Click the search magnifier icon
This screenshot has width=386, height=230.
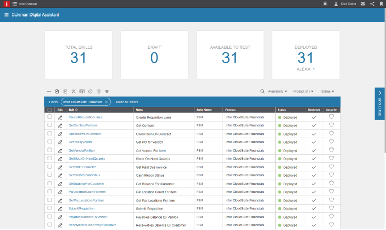pos(263,91)
